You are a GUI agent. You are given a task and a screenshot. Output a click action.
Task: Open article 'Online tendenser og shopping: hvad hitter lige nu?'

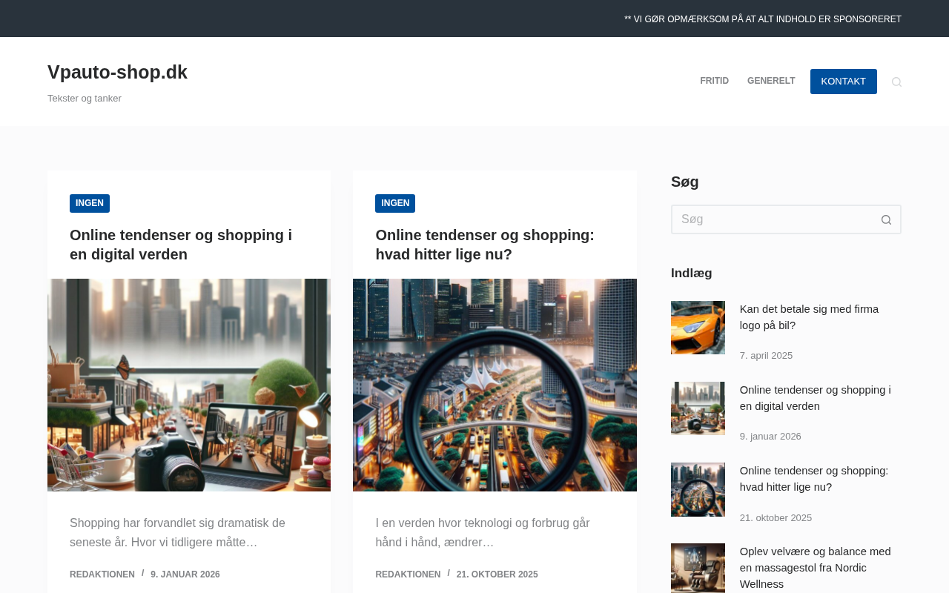point(485,245)
